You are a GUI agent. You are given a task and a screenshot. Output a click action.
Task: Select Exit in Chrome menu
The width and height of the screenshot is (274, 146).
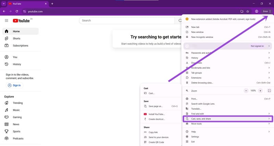point(228,142)
